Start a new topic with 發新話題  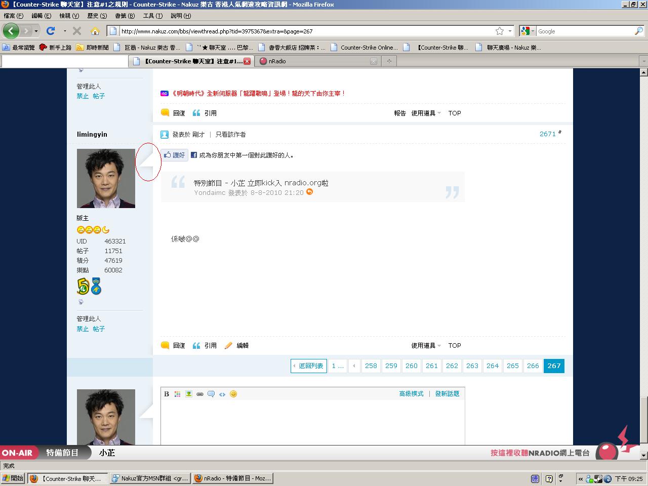(447, 393)
